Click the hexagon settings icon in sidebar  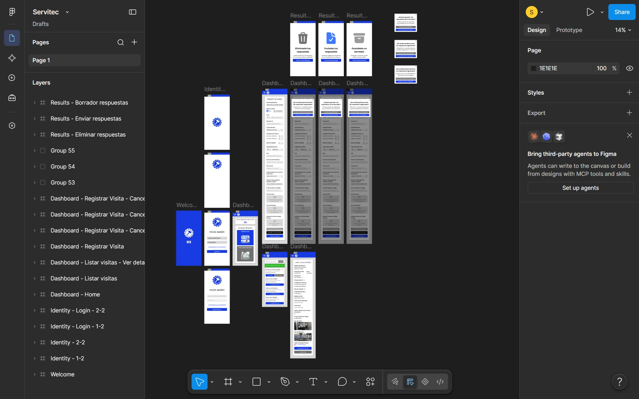(12, 126)
